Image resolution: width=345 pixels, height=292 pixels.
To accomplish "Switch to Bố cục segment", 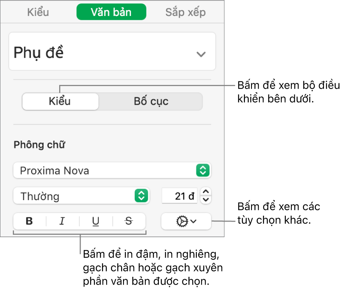I will click(x=151, y=102).
